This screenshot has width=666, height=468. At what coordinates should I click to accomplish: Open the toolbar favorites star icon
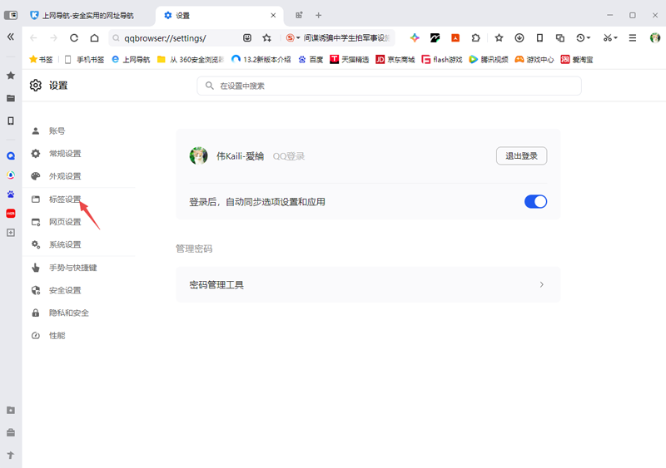tap(499, 38)
